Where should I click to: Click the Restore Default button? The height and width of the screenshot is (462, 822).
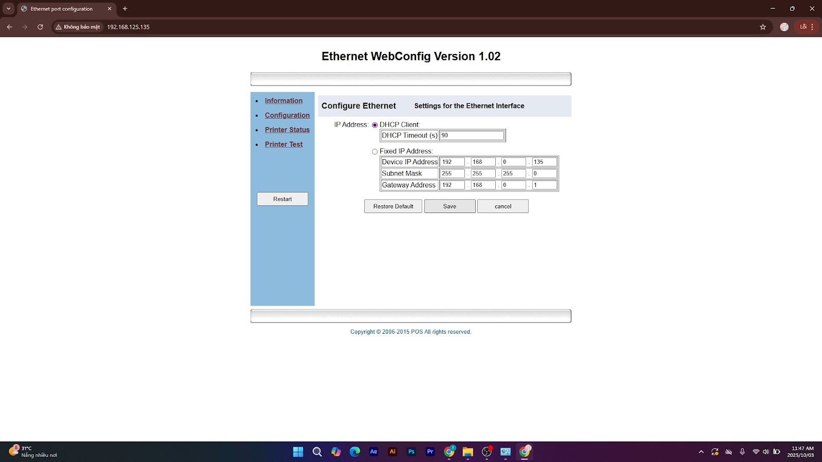393,206
